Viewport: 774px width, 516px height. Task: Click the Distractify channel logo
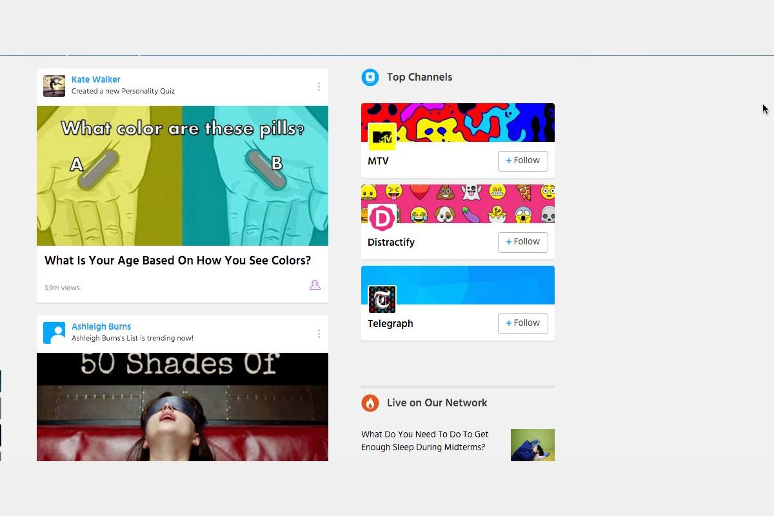point(382,218)
